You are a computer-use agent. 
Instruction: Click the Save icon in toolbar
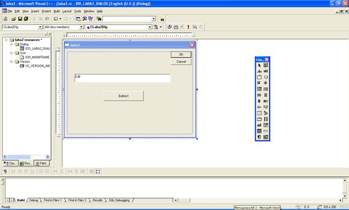click(20, 19)
